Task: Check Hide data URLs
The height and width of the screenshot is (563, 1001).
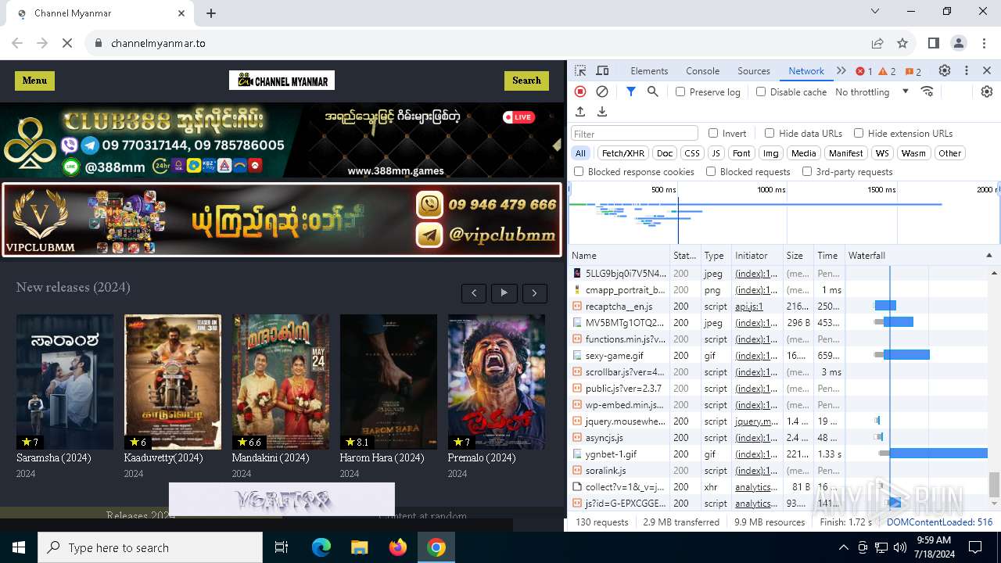Action: (x=770, y=133)
